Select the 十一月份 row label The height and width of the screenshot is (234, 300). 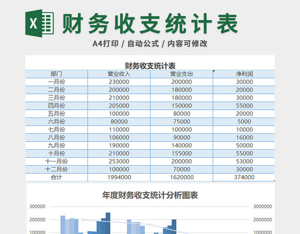[56, 161]
